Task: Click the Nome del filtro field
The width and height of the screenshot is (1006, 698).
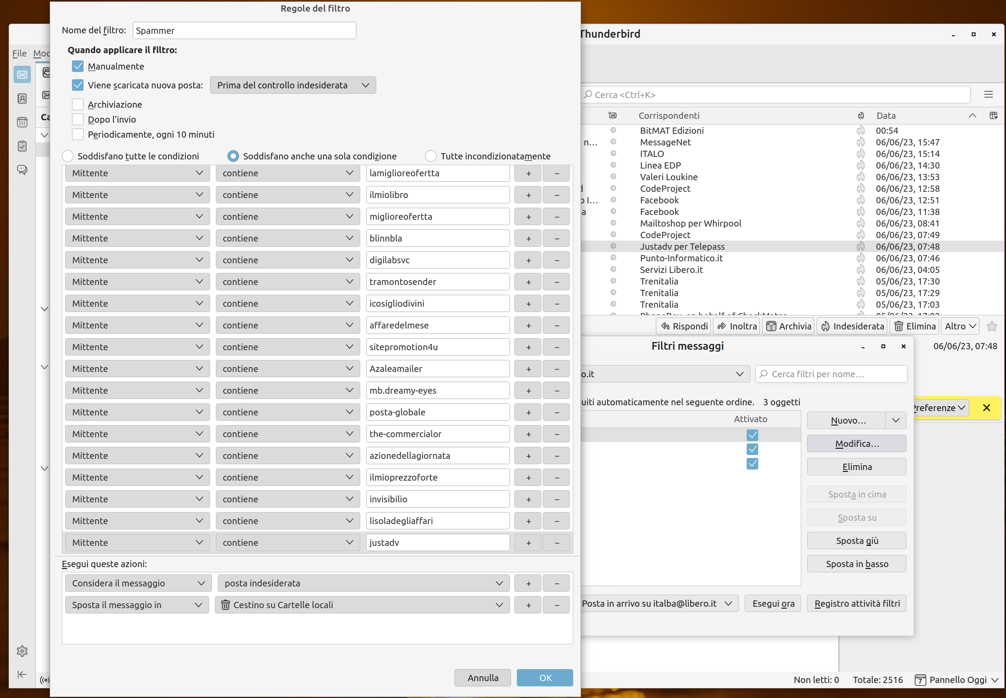Action: point(244,30)
